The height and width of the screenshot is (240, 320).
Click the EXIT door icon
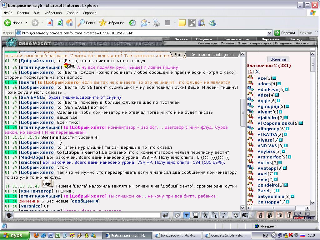(288, 215)
